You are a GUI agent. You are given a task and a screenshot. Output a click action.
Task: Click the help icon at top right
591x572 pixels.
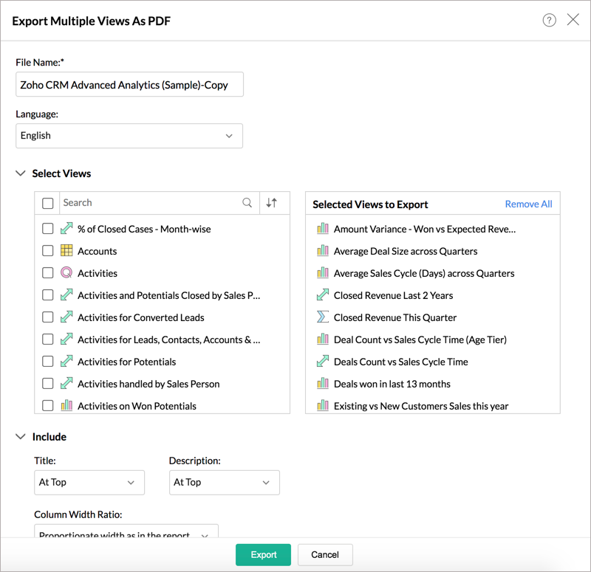[549, 21]
